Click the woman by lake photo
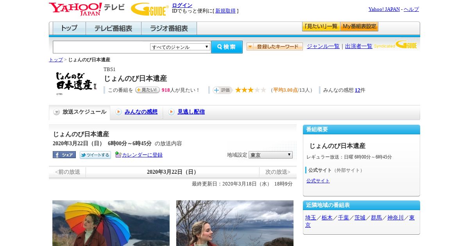 coord(235,223)
